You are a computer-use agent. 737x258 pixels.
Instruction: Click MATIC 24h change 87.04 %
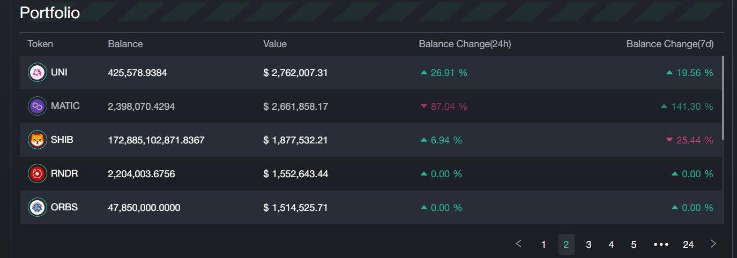pyautogui.click(x=444, y=107)
